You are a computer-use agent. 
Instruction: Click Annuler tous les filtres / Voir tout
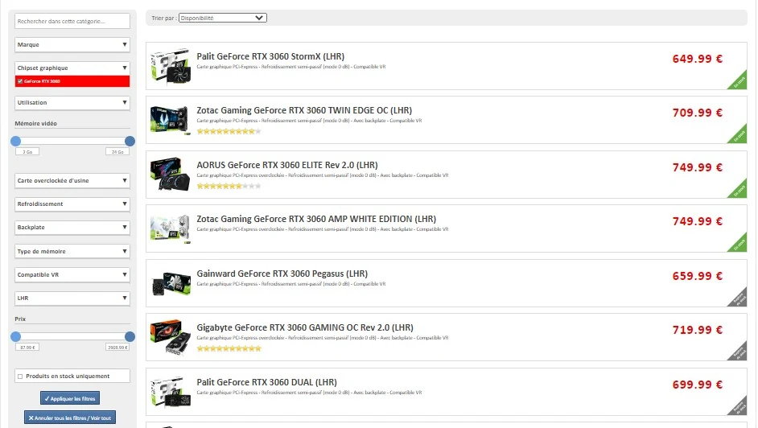(70, 418)
